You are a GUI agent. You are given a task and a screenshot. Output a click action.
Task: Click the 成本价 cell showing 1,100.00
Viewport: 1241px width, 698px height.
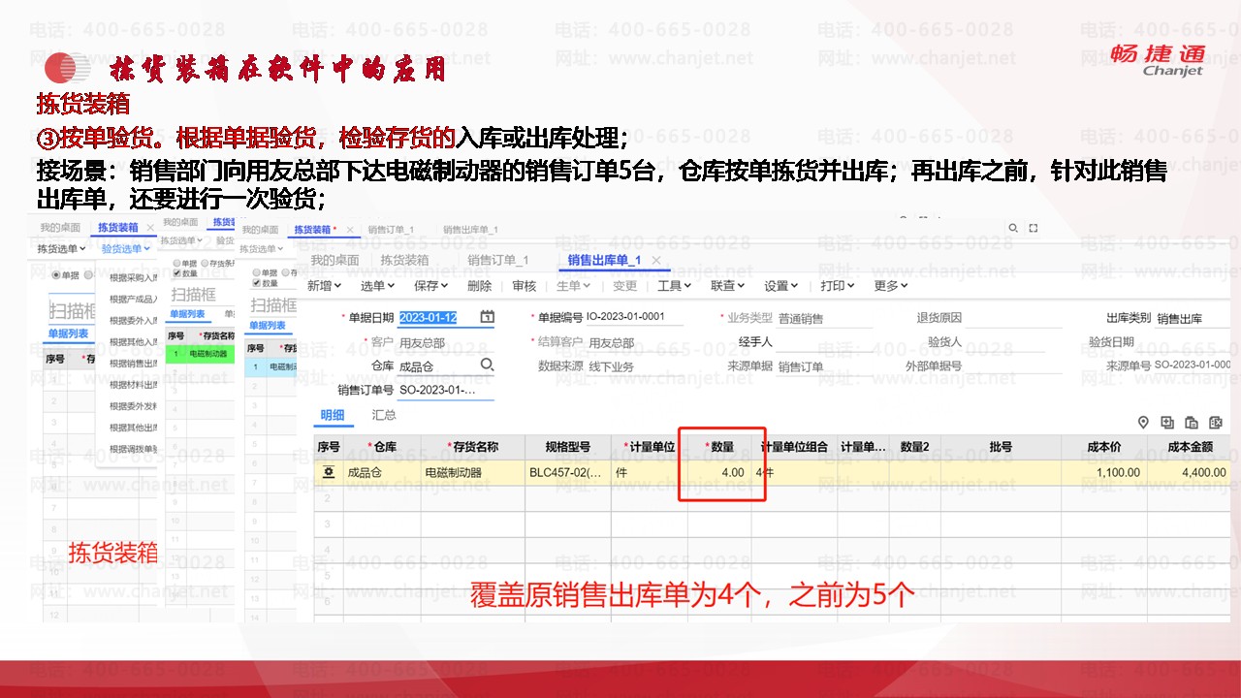pos(1102,473)
